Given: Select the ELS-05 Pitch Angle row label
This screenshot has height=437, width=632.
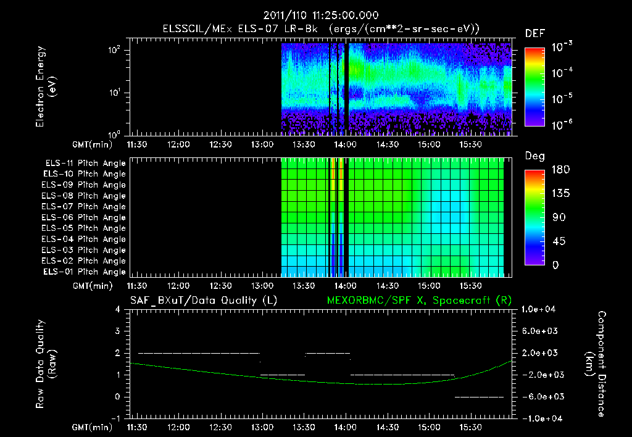Looking at the screenshot, I should [x=84, y=228].
